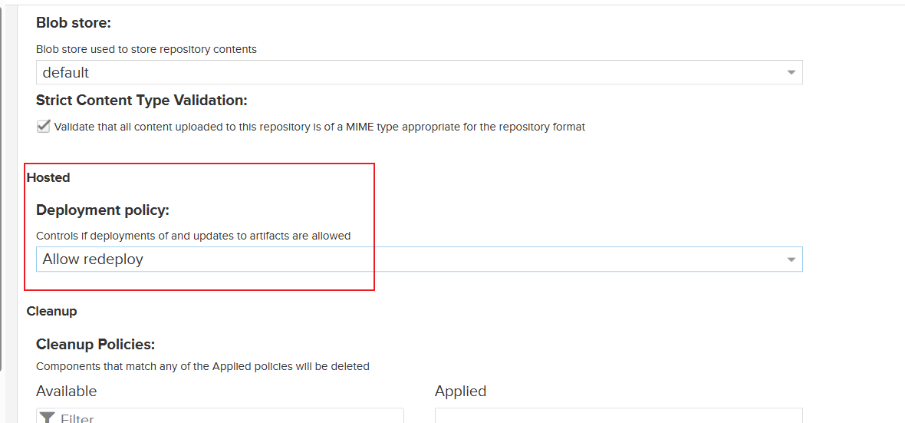Click the Available column heading
This screenshot has width=905, height=423.
(x=67, y=391)
